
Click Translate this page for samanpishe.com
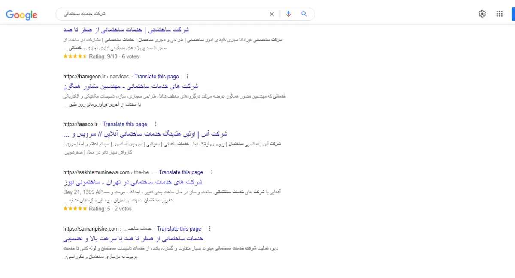point(179,228)
